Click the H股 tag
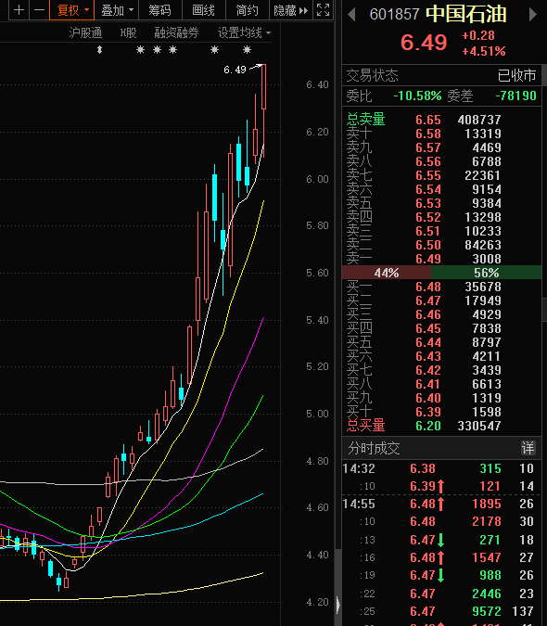Viewport: 547px width, 626px height. [x=129, y=32]
